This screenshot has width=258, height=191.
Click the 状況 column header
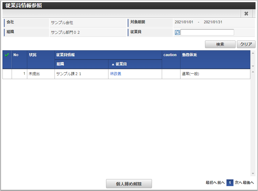coord(41,59)
